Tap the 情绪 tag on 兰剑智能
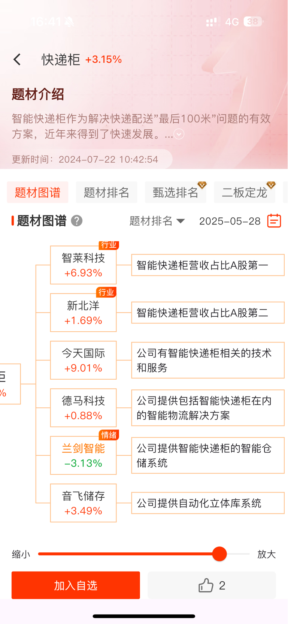The height and width of the screenshot is (624, 288). click(109, 435)
